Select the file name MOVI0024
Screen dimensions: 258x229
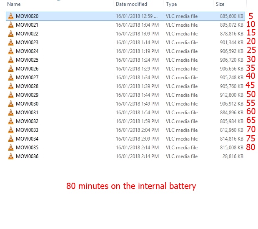point(27,51)
